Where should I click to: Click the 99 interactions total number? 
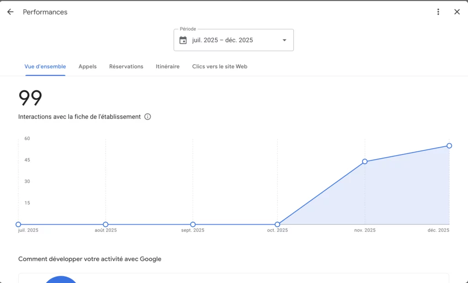point(30,97)
